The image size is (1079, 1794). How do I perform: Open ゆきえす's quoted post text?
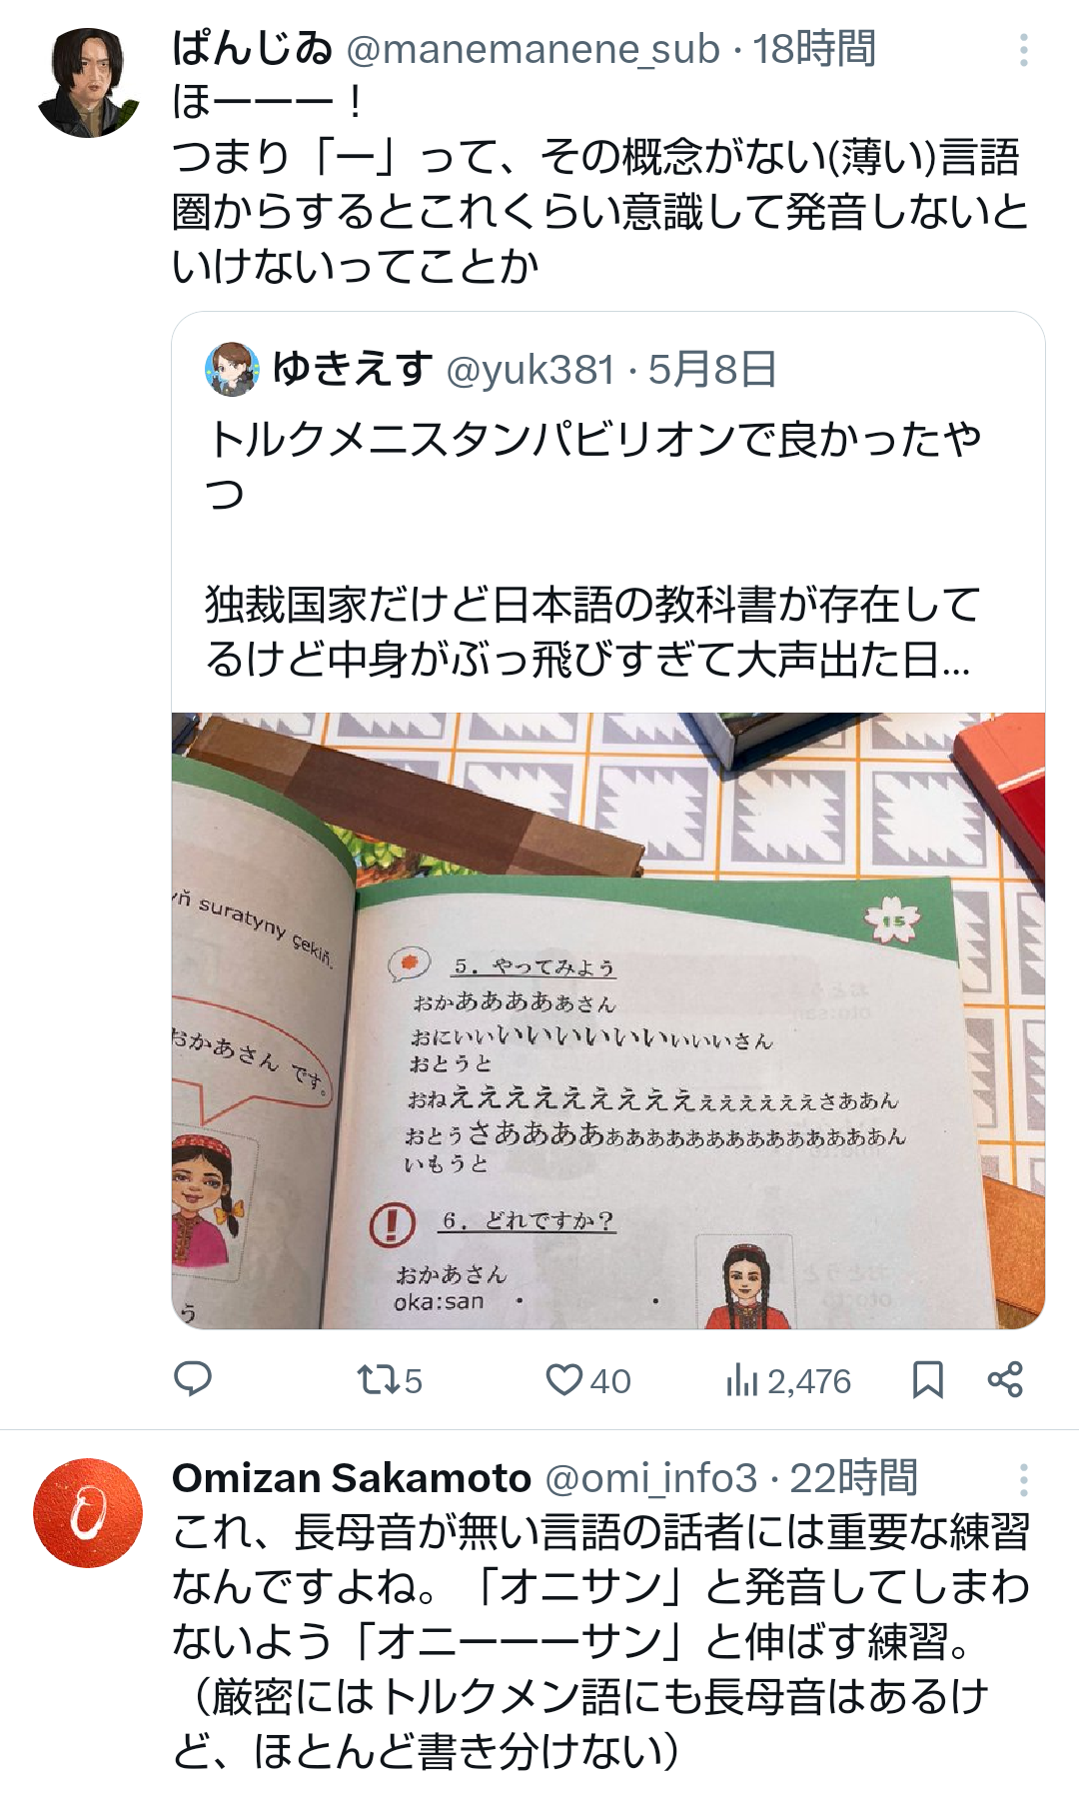(594, 550)
